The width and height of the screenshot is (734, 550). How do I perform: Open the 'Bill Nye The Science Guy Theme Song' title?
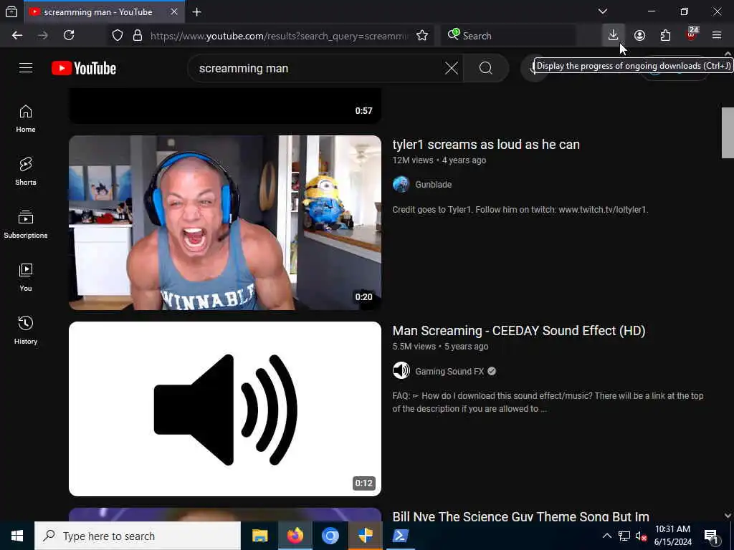click(520, 516)
